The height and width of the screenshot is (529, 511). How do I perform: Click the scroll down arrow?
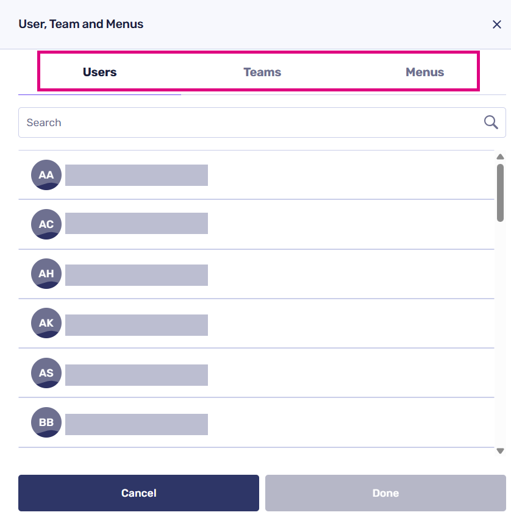pyautogui.click(x=501, y=451)
